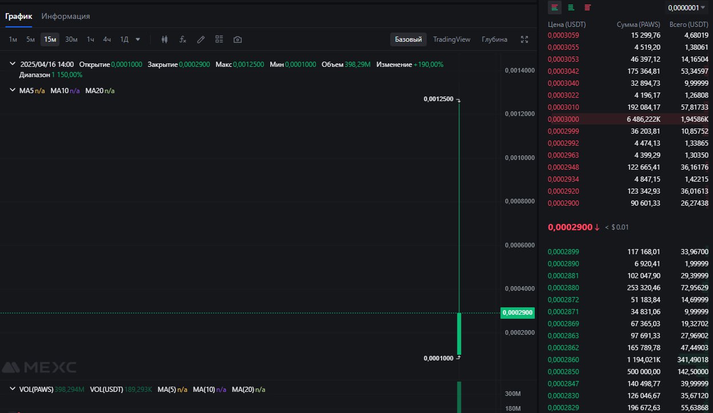Click the last price 0,0002900 in order book
This screenshot has height=413, width=713.
point(570,227)
